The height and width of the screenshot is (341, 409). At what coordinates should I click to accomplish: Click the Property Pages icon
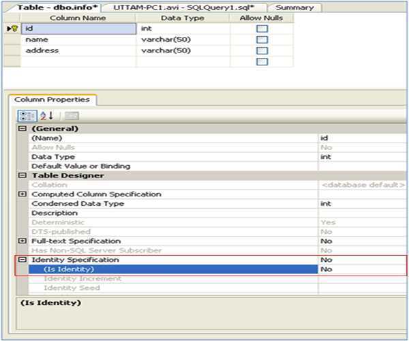pyautogui.click(x=72, y=116)
